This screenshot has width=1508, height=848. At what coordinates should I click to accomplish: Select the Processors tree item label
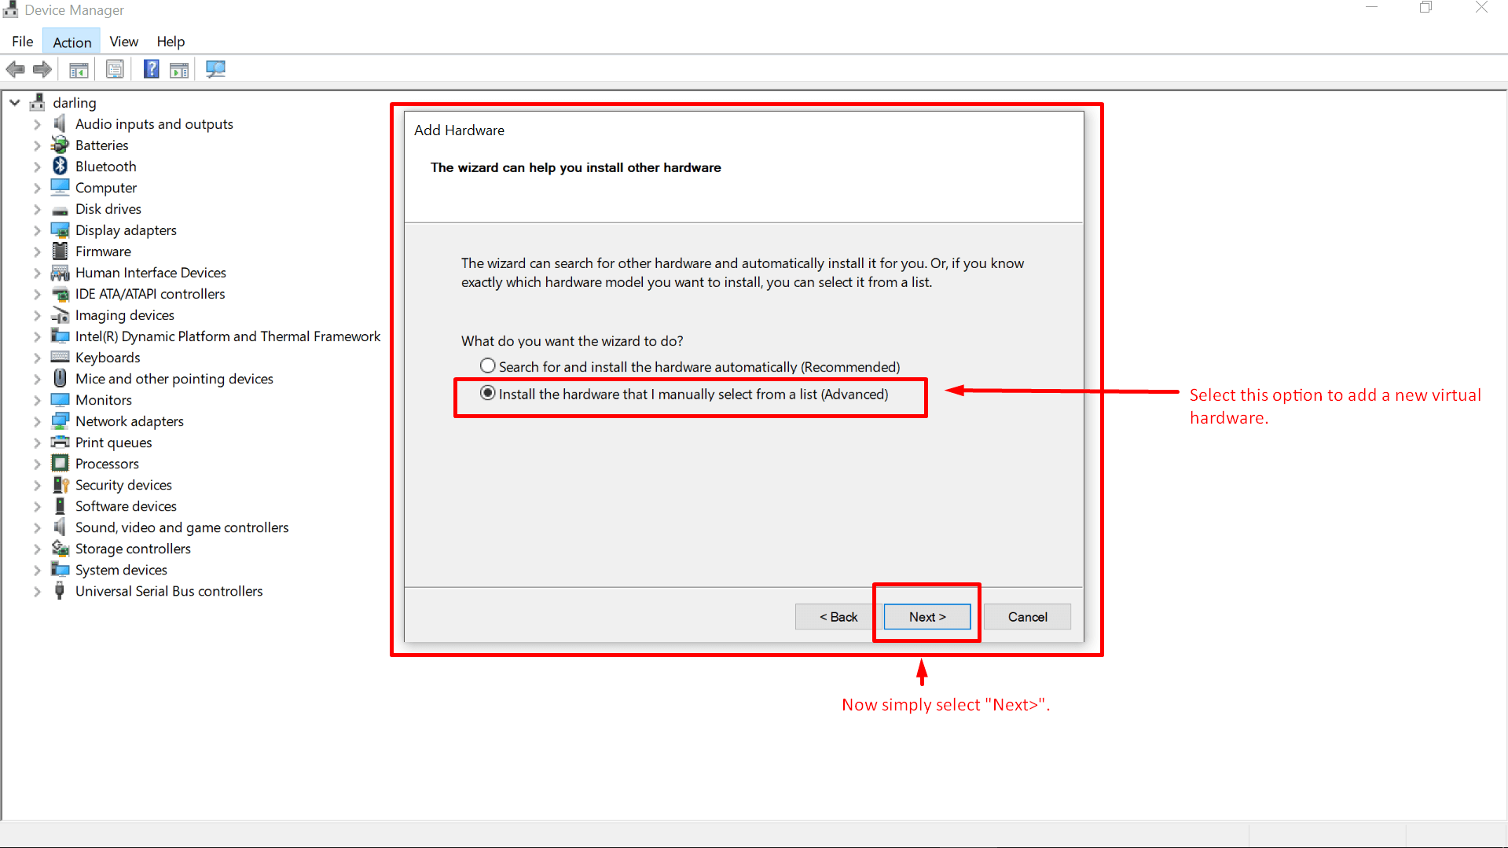pyautogui.click(x=107, y=464)
